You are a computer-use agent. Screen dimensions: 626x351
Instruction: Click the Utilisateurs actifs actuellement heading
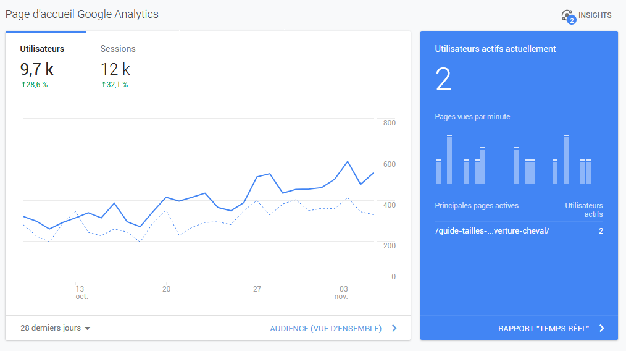[x=495, y=49]
